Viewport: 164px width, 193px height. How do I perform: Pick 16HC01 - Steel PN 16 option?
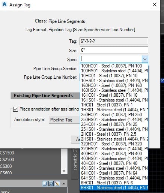[x=114, y=95]
